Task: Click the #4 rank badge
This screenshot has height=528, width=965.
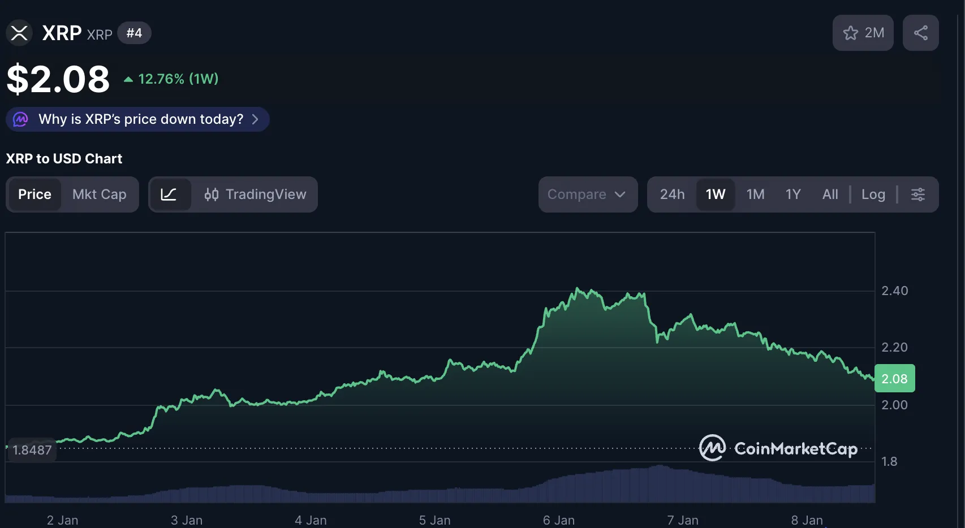Action: pyautogui.click(x=134, y=33)
